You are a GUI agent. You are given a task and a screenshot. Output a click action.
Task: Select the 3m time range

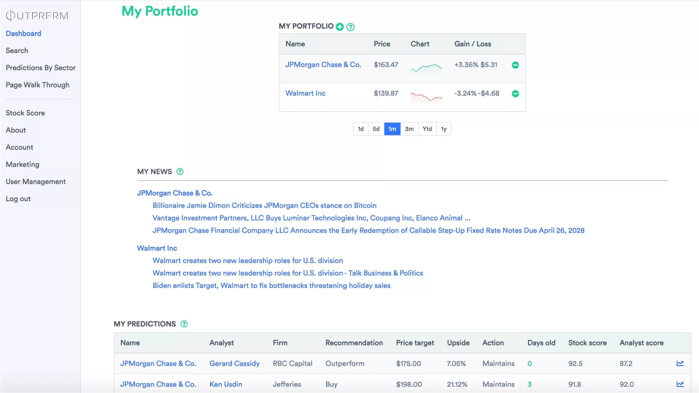409,129
